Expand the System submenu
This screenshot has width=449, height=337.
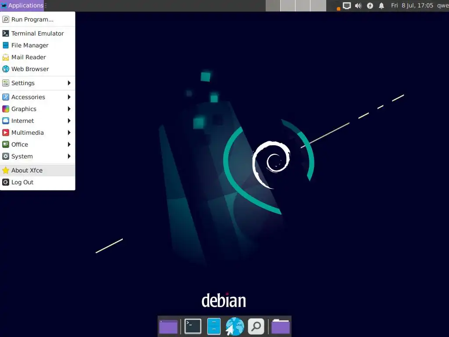(x=38, y=156)
